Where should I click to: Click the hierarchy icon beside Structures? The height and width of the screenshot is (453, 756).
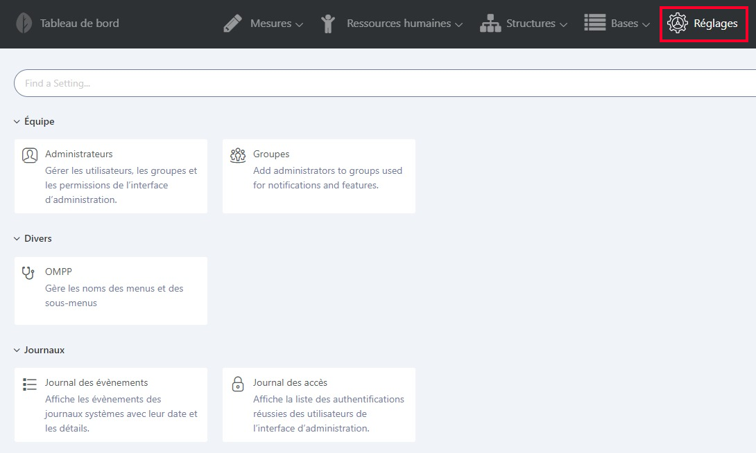490,24
